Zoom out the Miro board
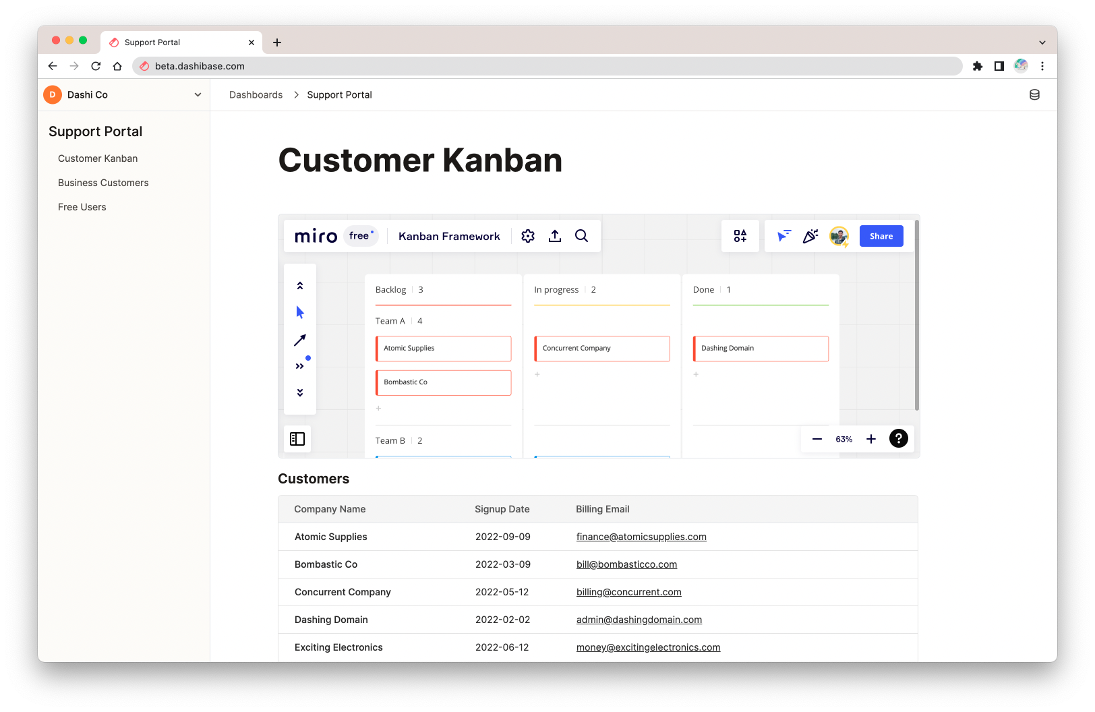The image size is (1095, 712). pyautogui.click(x=817, y=439)
